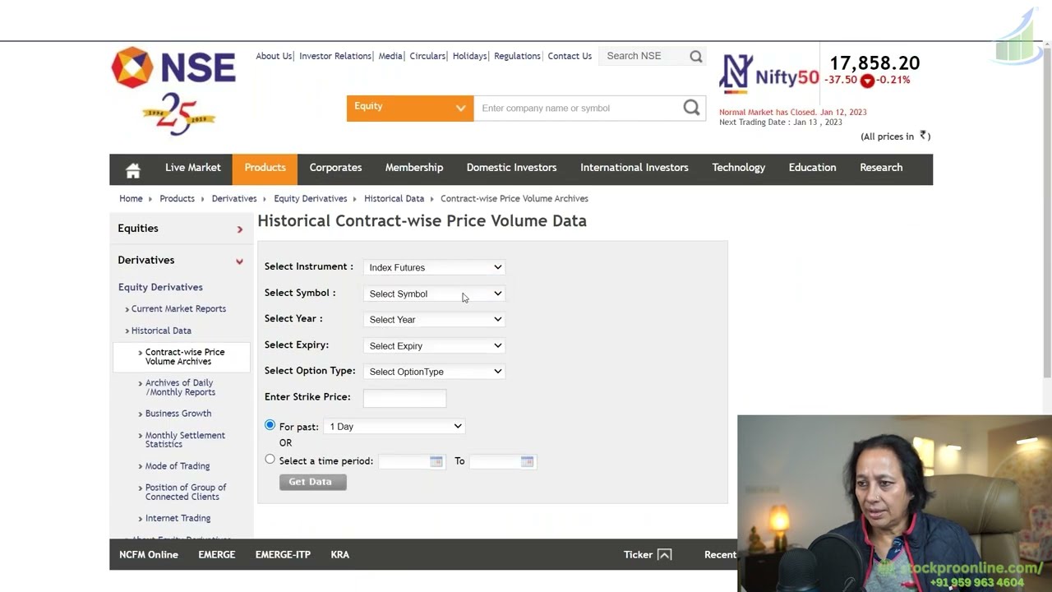Open the Domestic Investors menu
This screenshot has width=1052, height=592.
(511, 168)
